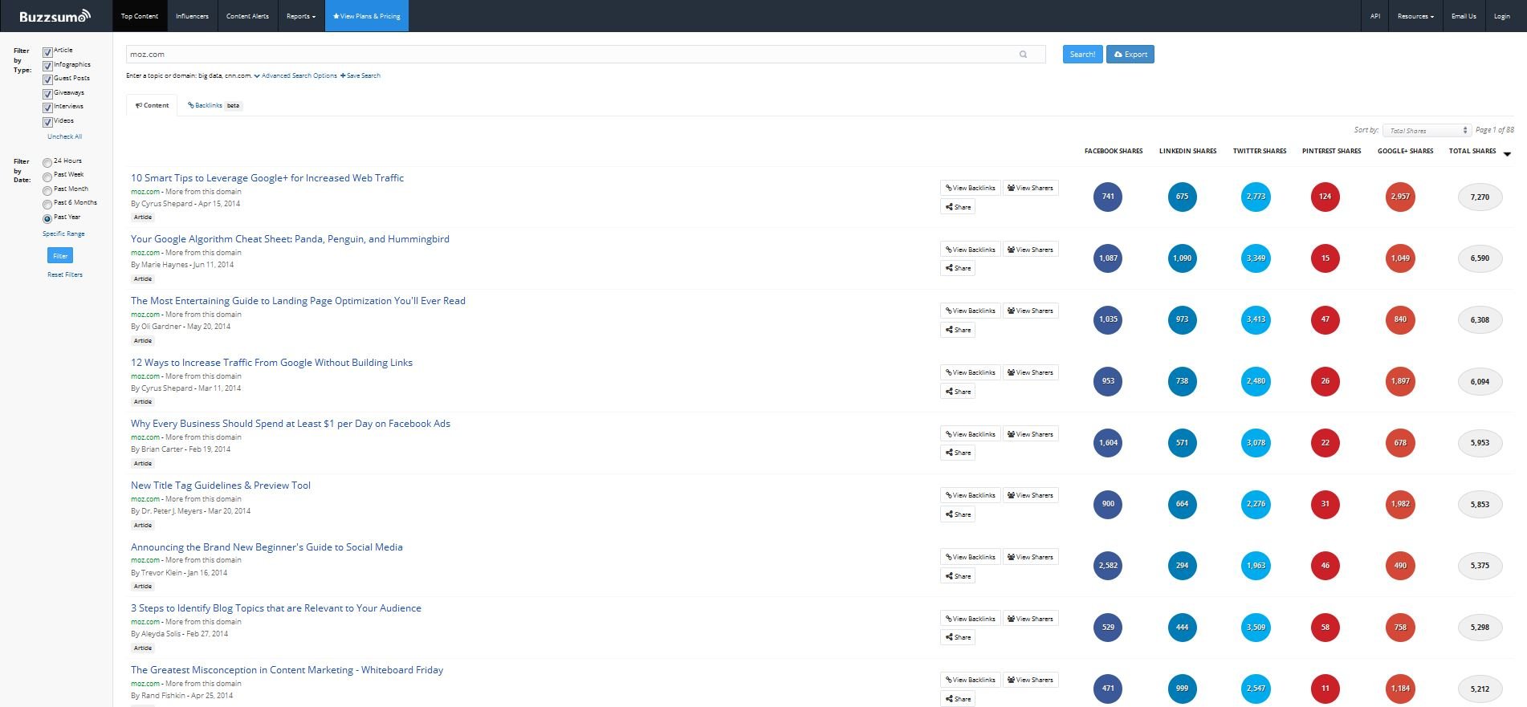Click the magnifier icon in search box
Screen dimensions: 1527x707
tap(1023, 55)
